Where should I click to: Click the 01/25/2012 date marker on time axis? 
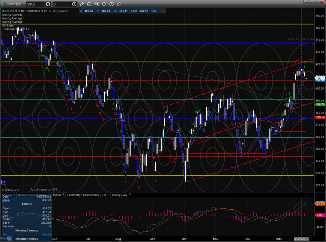coord(301,239)
